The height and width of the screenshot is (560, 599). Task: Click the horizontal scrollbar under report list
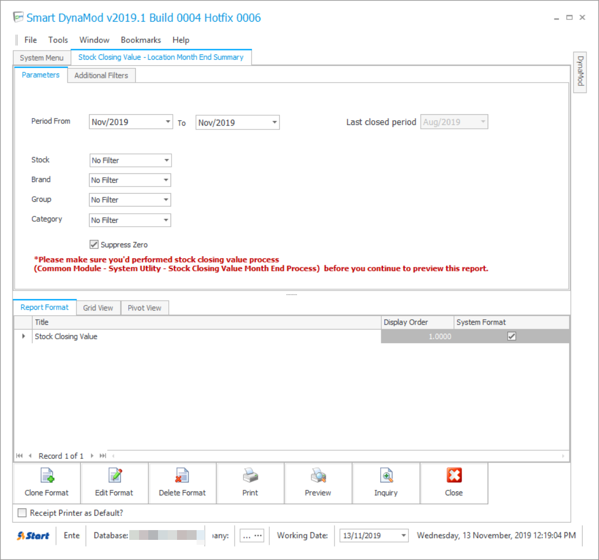[338, 456]
